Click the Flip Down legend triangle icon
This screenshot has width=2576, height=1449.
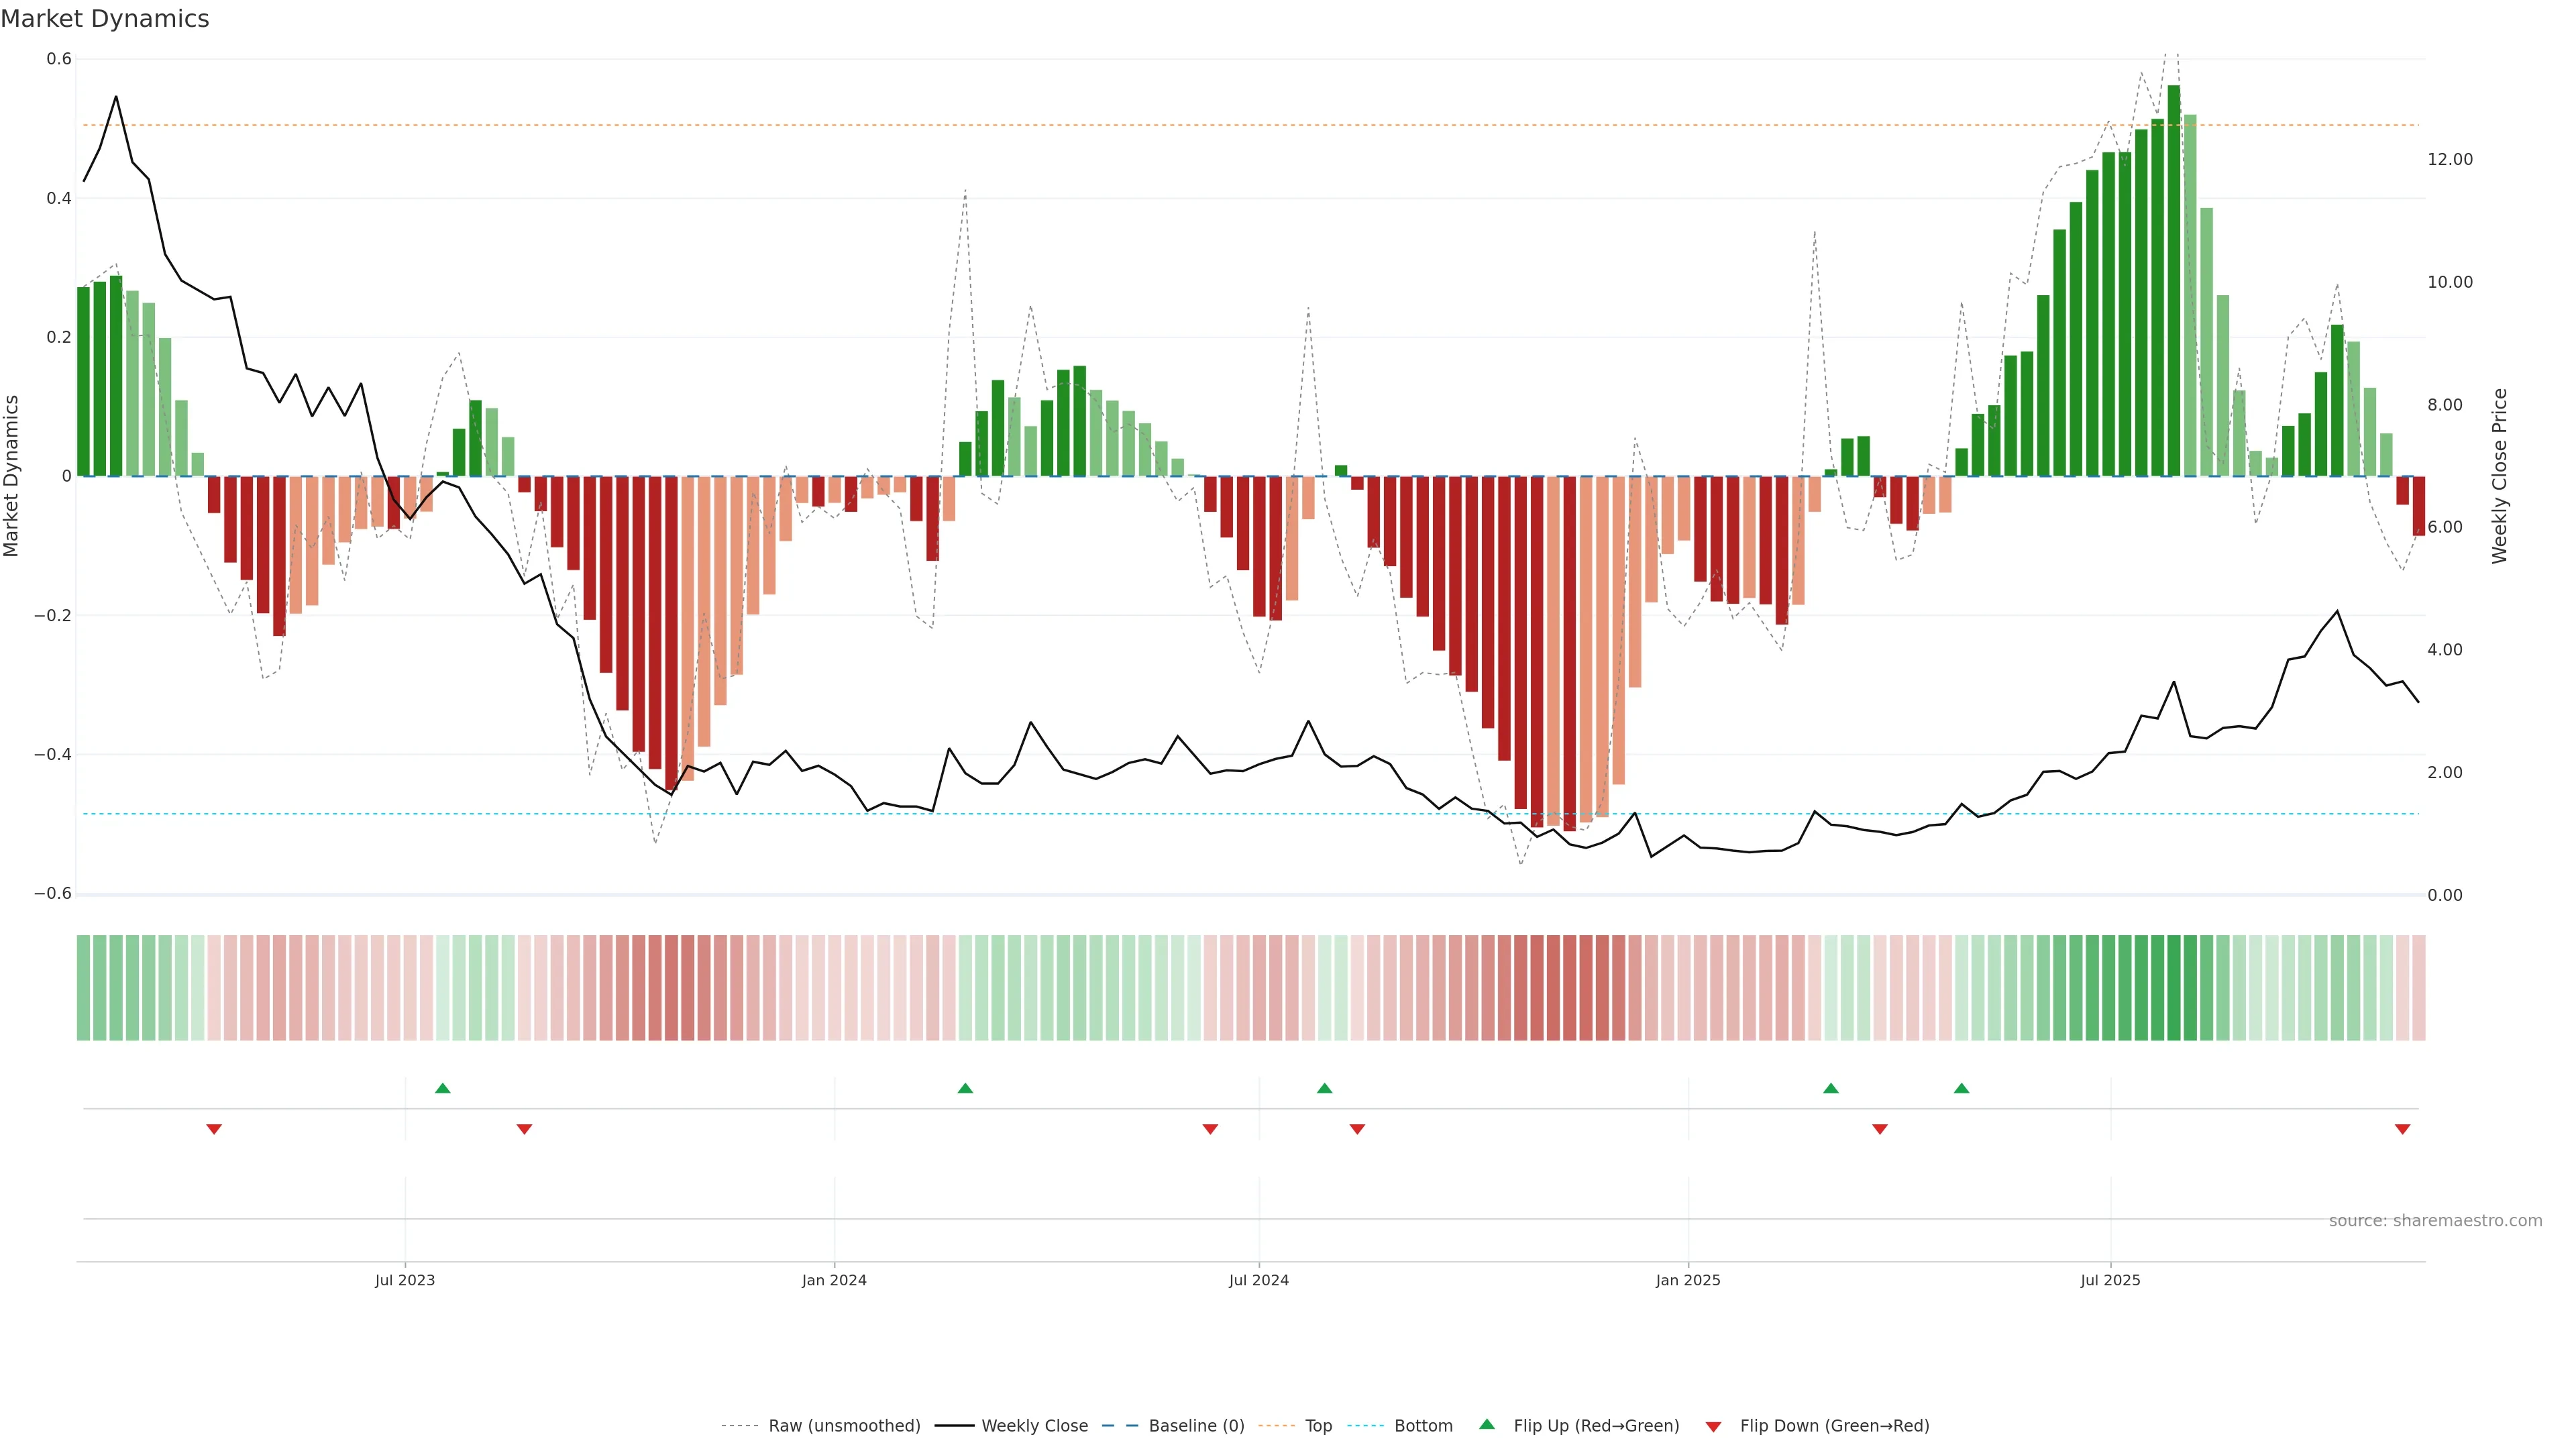(x=1713, y=1426)
